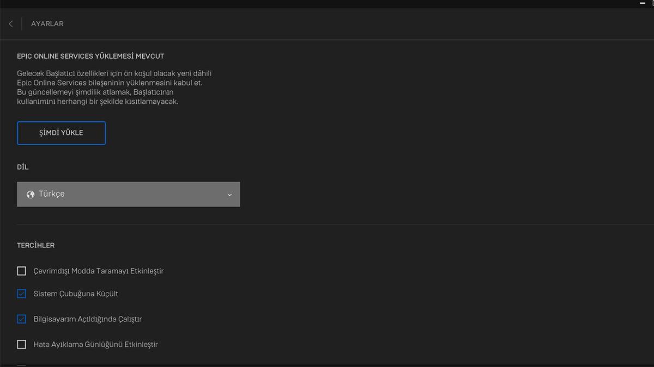
Task: Disable Bilgisayarım Açıldığında Çalıştır
Action: coord(21,319)
